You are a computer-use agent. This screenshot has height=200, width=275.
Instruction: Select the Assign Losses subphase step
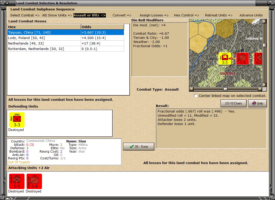[x=154, y=15]
